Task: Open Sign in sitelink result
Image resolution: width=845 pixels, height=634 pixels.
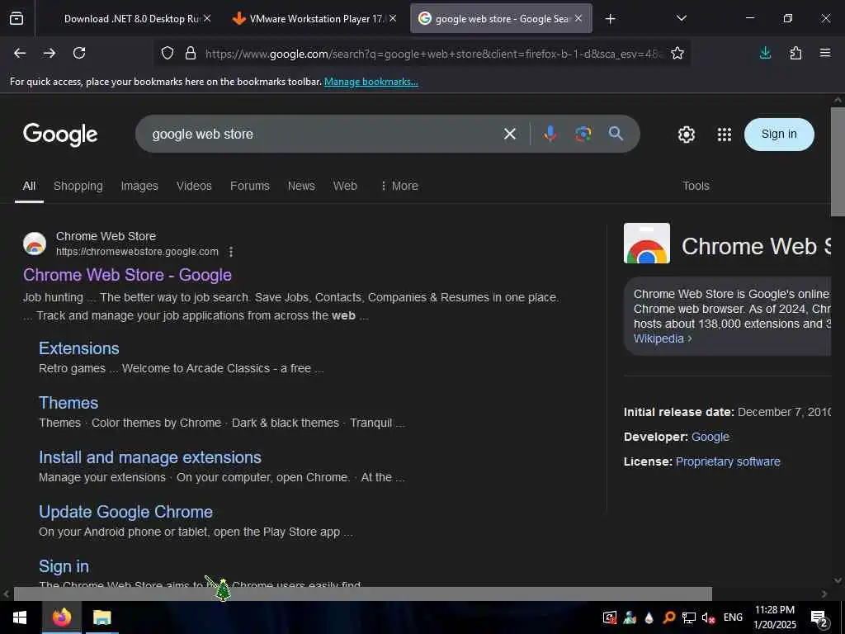Action: coord(64,566)
